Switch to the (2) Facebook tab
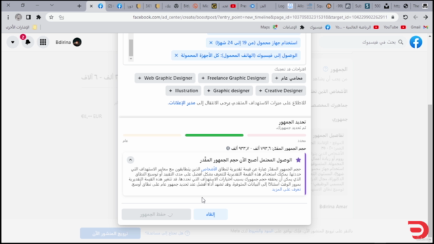Image resolution: width=434 pixels, height=244 pixels. [x=115, y=6]
